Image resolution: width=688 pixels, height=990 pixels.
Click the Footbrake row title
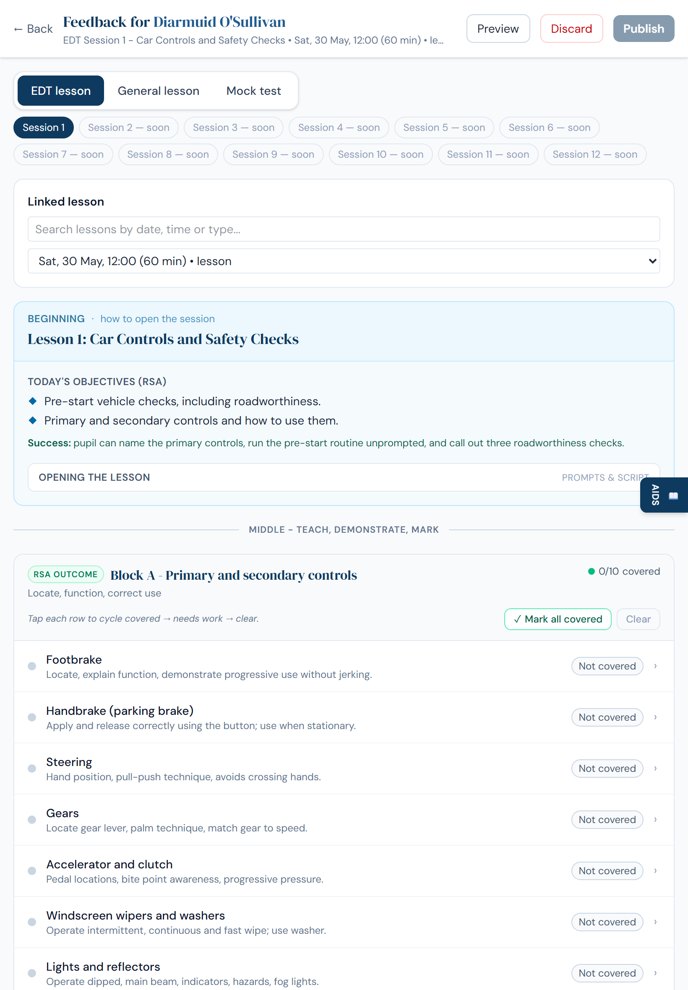coord(74,660)
